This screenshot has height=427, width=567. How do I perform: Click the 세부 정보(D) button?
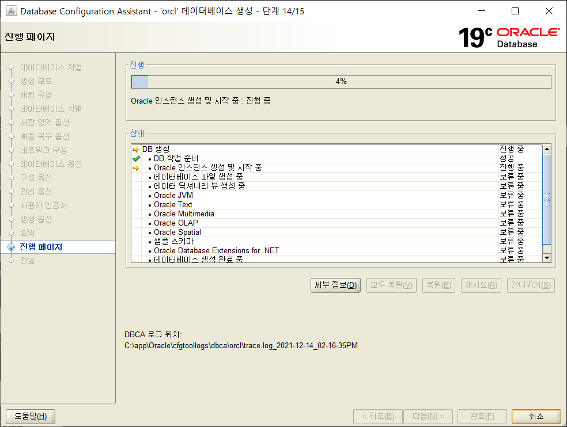(x=335, y=285)
